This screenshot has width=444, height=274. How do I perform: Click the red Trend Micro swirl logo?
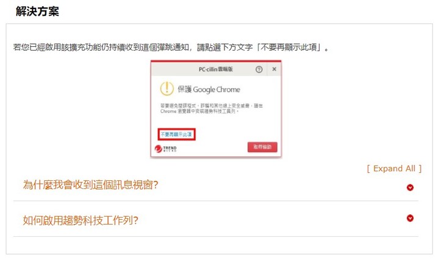(x=159, y=149)
